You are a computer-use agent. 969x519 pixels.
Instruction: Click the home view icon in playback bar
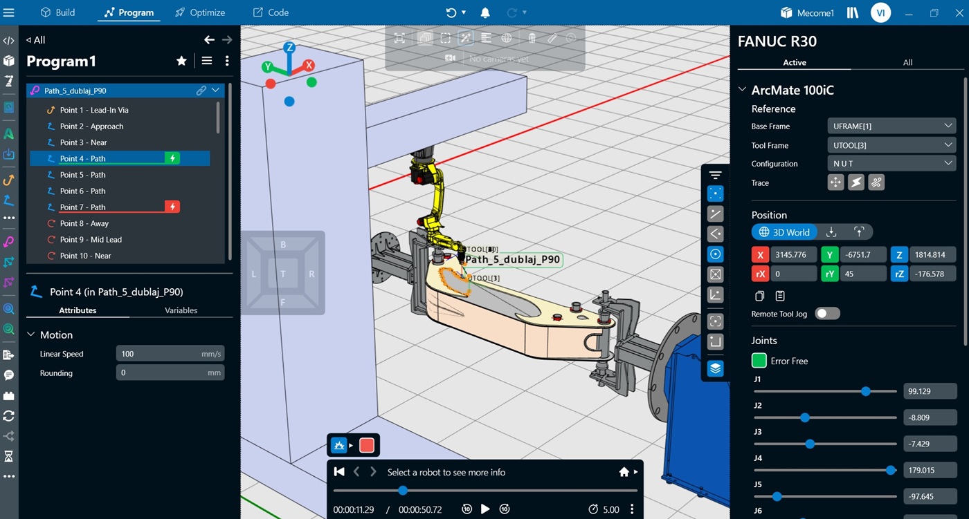pos(624,472)
